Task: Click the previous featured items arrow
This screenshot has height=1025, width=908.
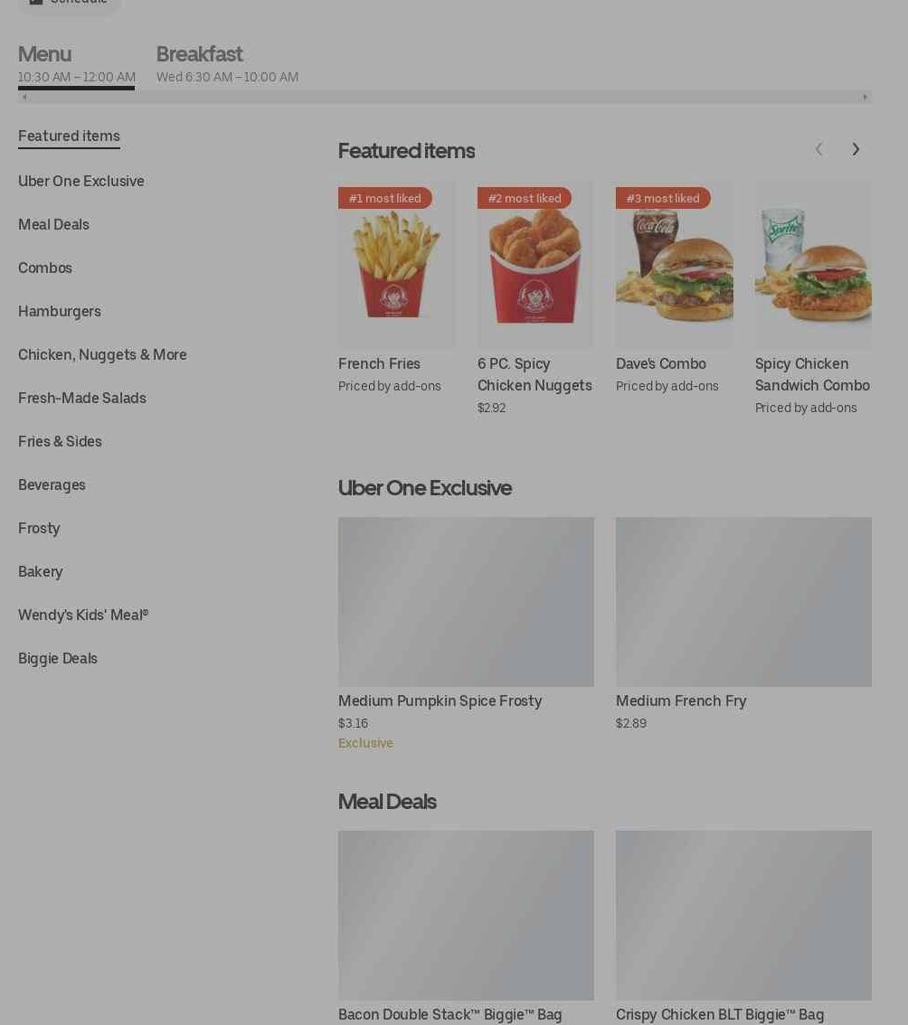Action: tap(818, 150)
